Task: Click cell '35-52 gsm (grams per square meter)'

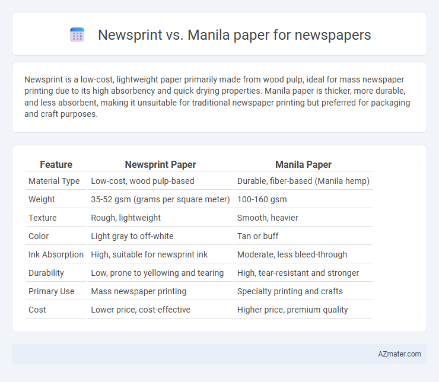Action: (x=160, y=199)
